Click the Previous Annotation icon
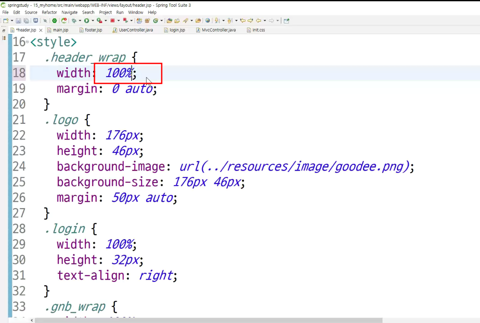The height and width of the screenshot is (323, 480). (230, 20)
